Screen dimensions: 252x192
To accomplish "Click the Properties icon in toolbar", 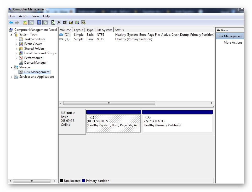I will pos(65,22).
